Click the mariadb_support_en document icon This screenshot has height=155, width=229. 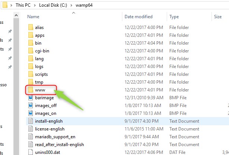point(31,137)
